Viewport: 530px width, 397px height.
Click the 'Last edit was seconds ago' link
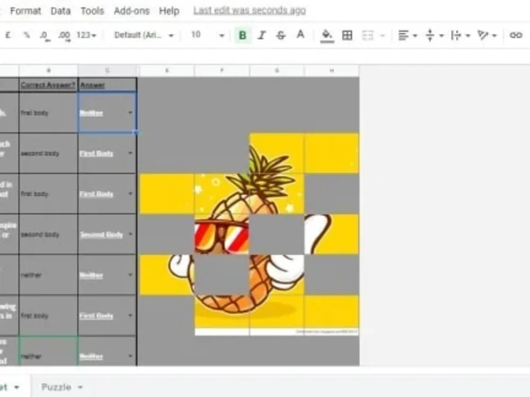tap(250, 11)
